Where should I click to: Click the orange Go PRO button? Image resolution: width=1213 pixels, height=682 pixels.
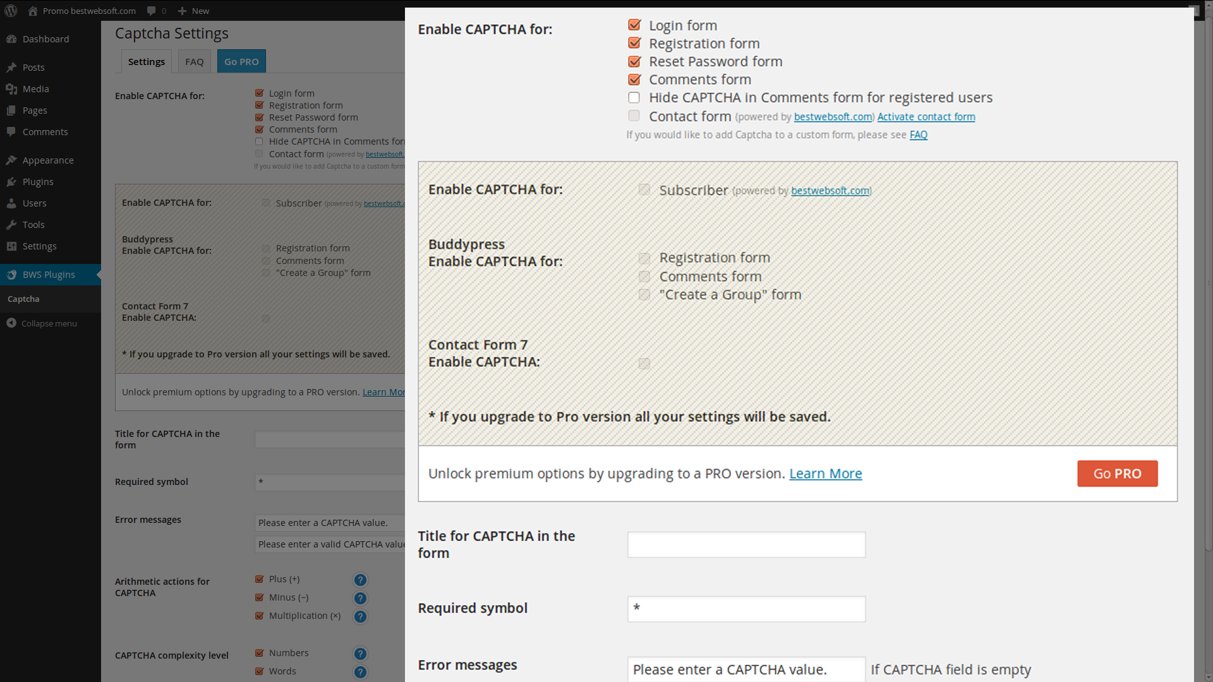(1117, 474)
